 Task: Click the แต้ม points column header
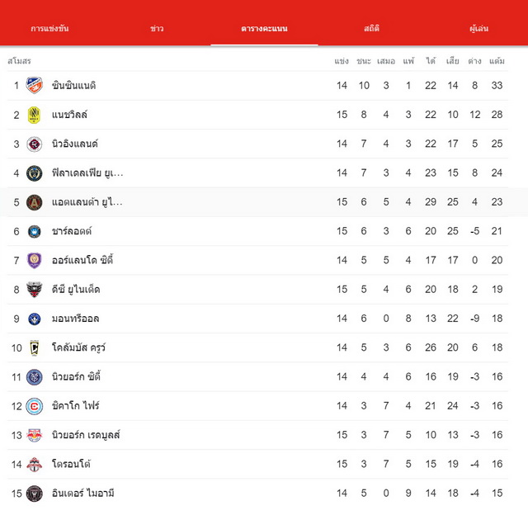tap(497, 61)
